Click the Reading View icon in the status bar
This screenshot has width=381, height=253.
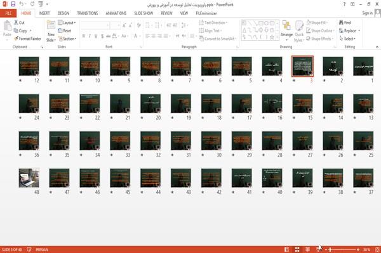[307, 249]
